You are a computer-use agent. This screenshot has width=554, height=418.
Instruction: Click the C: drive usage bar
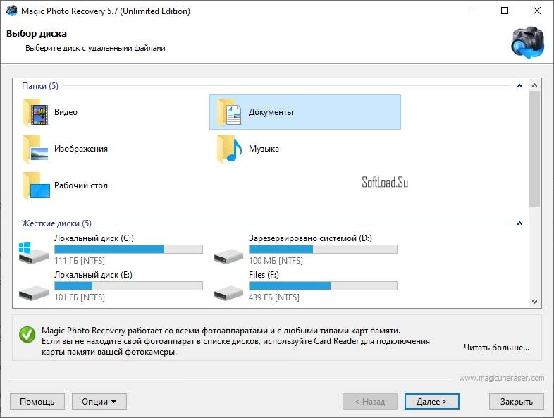[x=128, y=250]
